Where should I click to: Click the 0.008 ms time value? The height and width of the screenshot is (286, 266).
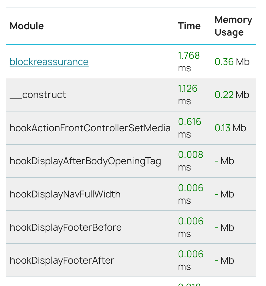[x=190, y=161]
